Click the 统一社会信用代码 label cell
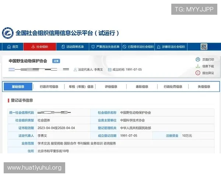Viewport: 221px width, 177px height. coord(21,112)
